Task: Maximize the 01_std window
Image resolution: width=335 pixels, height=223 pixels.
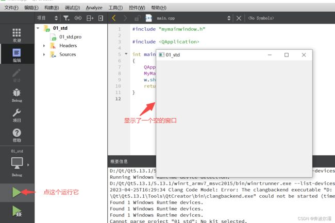Action: [x=287, y=55]
